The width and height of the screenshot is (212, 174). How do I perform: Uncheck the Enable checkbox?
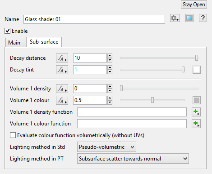pyautogui.click(x=8, y=31)
